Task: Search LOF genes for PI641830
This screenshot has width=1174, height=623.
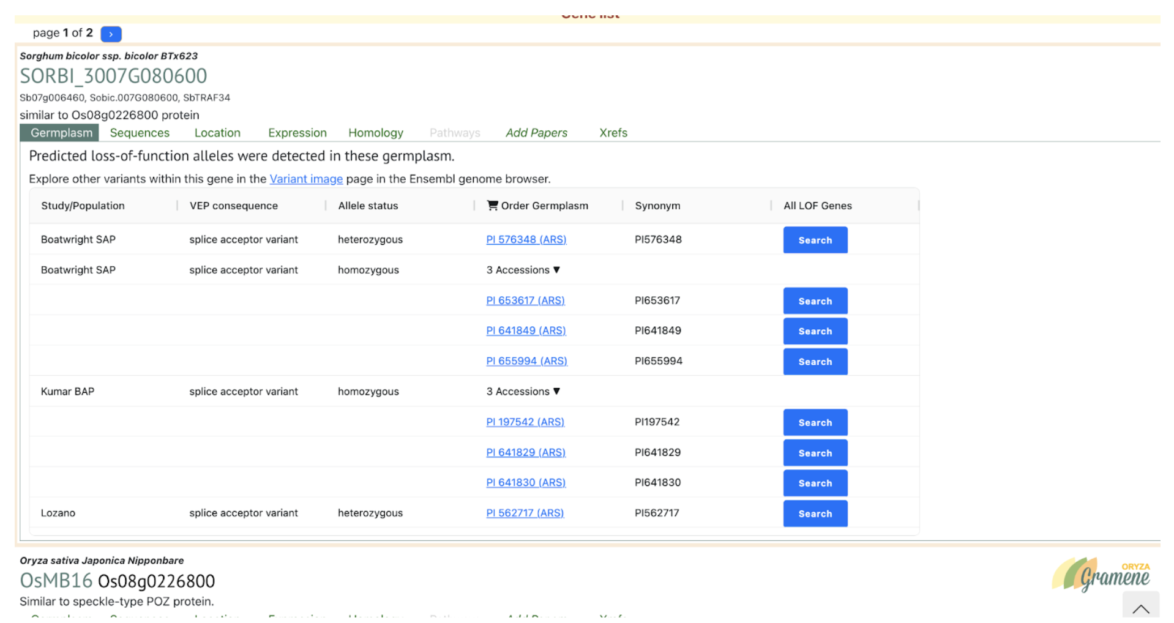Action: 815,483
